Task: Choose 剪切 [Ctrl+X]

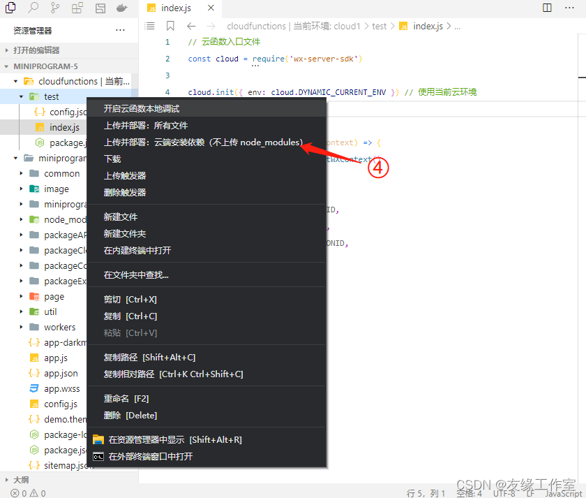Action: point(206,300)
